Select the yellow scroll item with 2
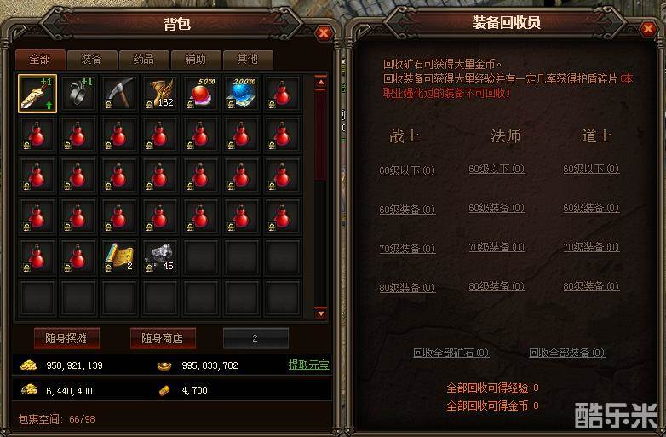Viewport: 666px width, 437px height. point(119,257)
